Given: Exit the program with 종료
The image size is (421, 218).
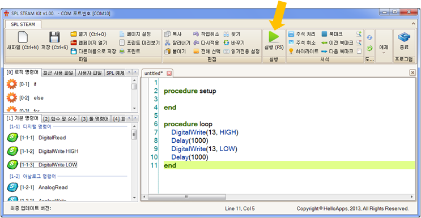Looking at the screenshot, I should pos(404,41).
